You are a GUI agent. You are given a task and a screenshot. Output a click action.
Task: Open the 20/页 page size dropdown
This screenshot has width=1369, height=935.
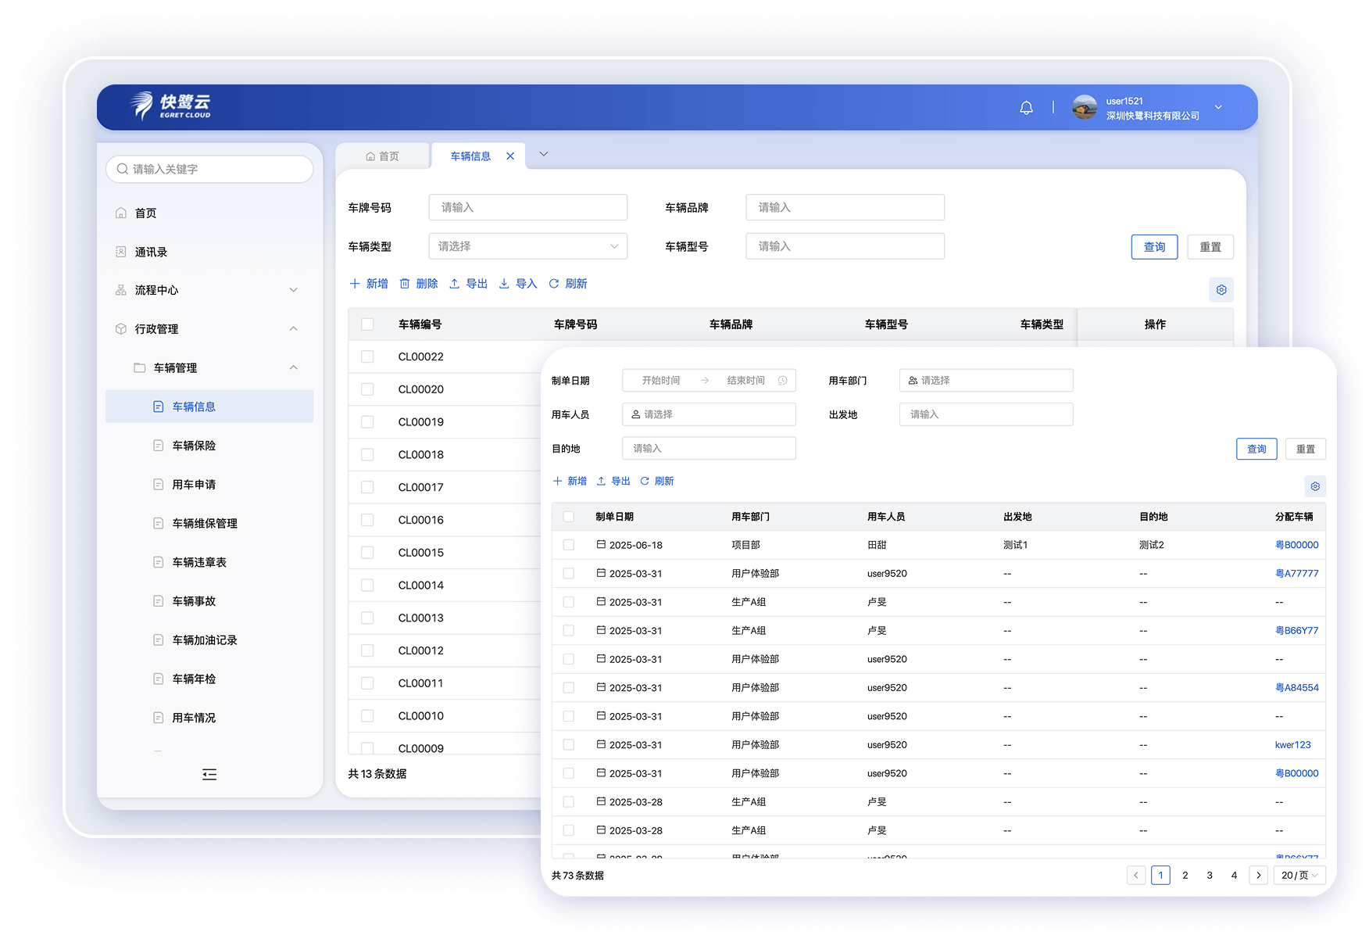coord(1299,876)
